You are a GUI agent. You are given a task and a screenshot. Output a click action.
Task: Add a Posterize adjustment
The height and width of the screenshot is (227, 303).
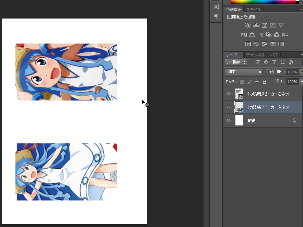click(256, 44)
